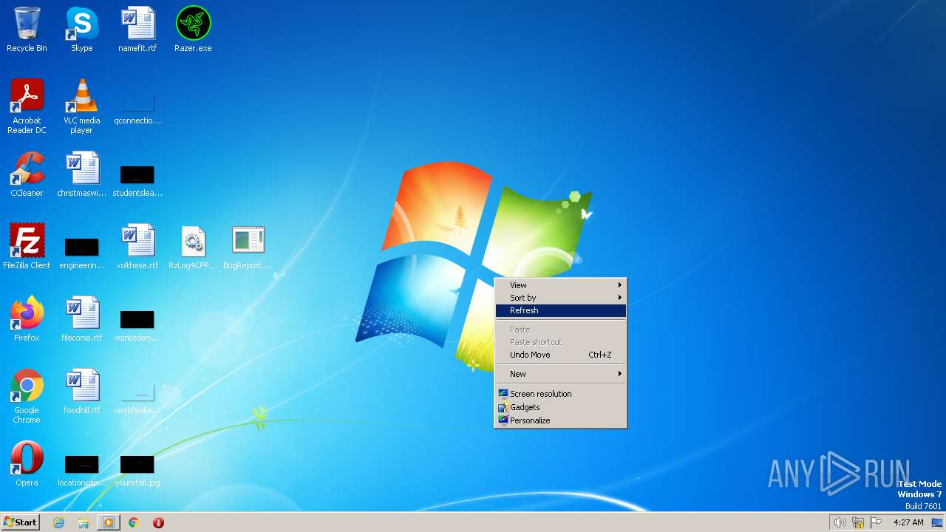Viewport: 946px width, 532px height.
Task: Select the filecome.rtf document icon
Action: (81, 319)
